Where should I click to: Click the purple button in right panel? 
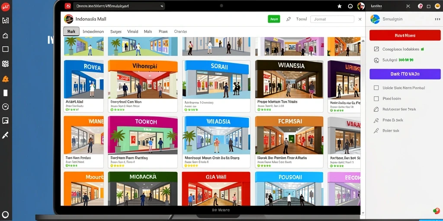click(x=405, y=74)
